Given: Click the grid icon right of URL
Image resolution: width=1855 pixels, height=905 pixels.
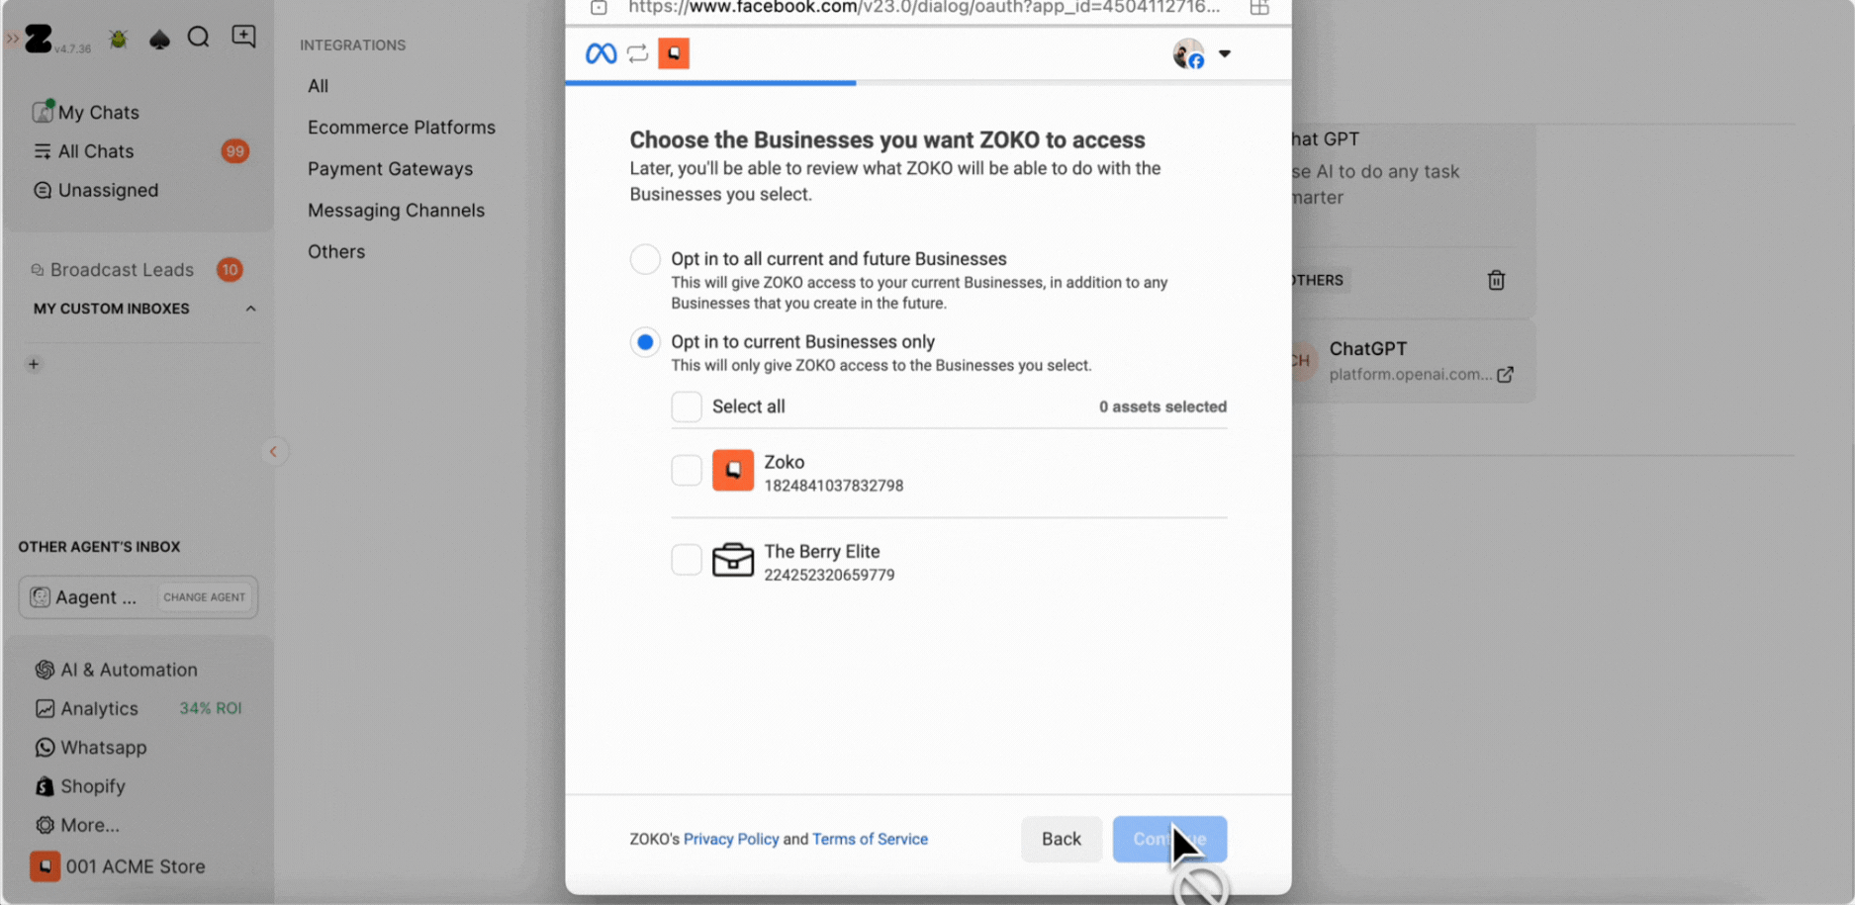Looking at the screenshot, I should point(1259,8).
